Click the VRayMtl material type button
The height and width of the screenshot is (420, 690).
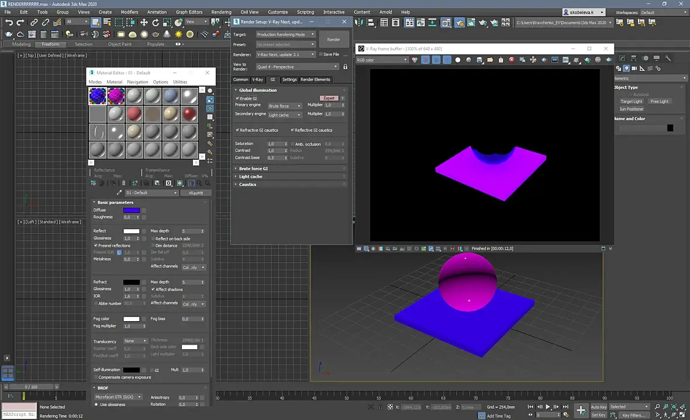[195, 192]
